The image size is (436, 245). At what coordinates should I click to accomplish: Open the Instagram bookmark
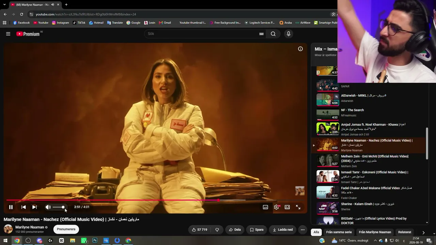click(60, 23)
